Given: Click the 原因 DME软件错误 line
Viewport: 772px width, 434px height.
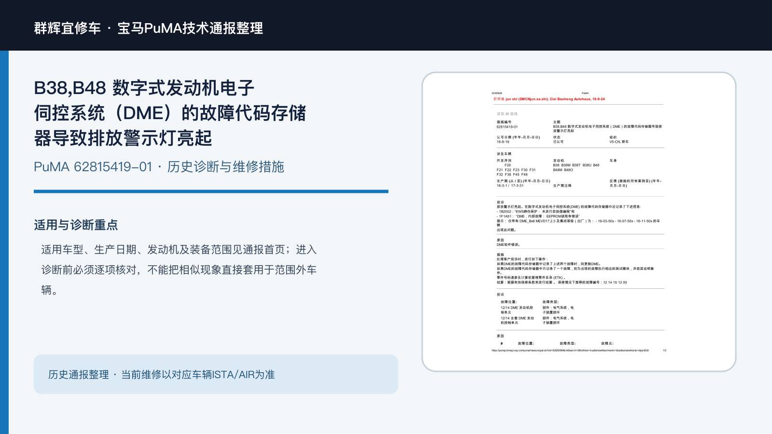Looking at the screenshot, I should point(508,244).
